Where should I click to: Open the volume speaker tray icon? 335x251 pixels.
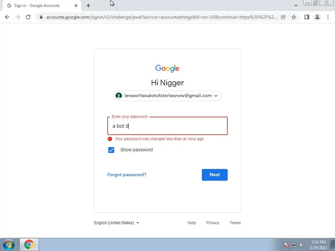pos(302,245)
